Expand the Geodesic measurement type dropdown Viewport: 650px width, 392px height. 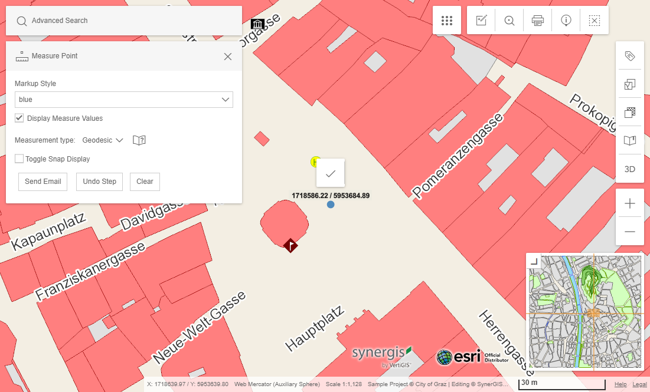coord(103,140)
